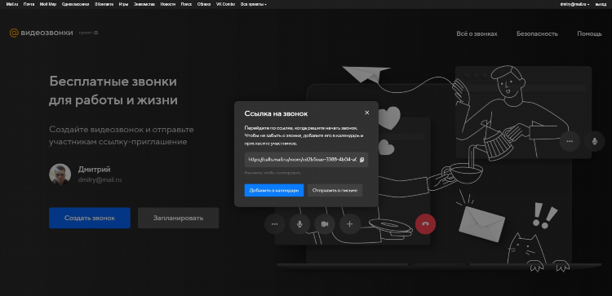
Task: Open the «Помощь» header link
Action: click(x=589, y=34)
